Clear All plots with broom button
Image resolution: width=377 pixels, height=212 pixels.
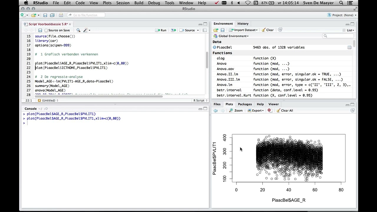point(285,110)
